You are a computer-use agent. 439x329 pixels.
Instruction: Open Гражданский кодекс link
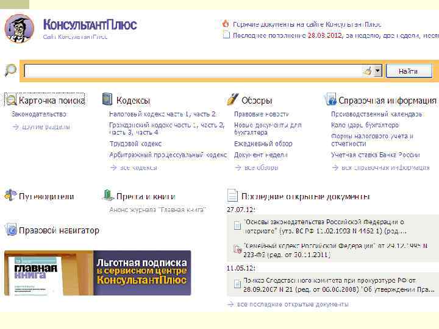(166, 129)
